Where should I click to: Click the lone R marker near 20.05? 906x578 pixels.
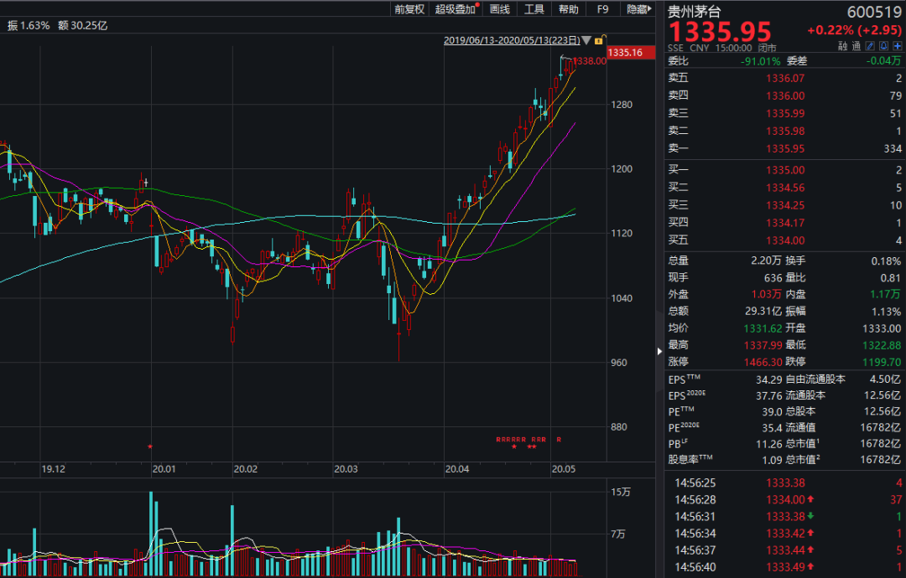[559, 440]
